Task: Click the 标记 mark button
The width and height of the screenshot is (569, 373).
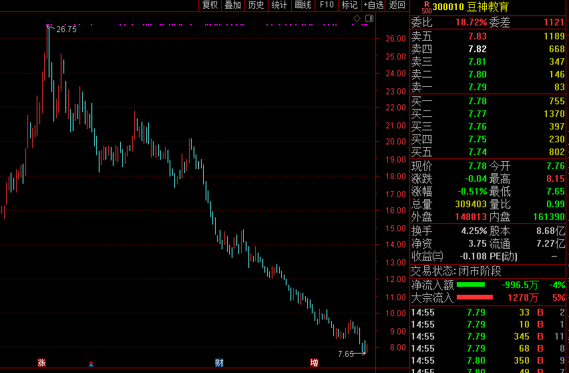Action: click(349, 5)
